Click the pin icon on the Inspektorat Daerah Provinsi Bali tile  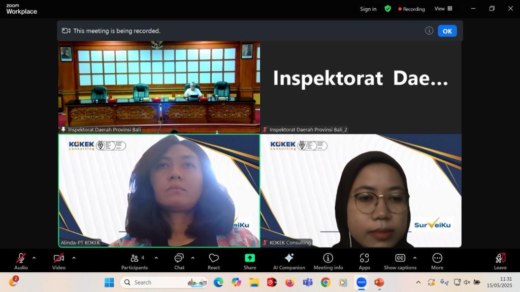click(63, 129)
